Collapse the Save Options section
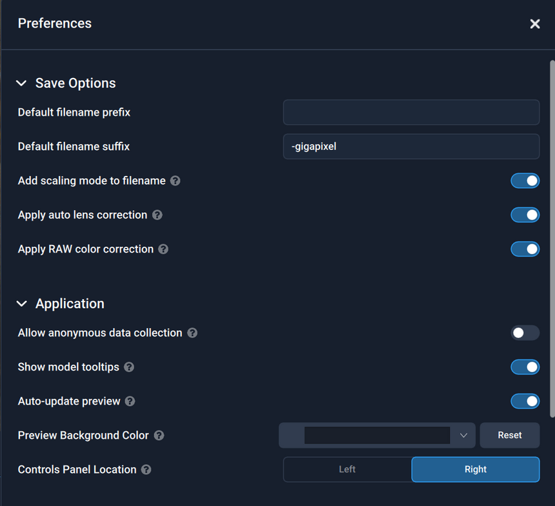Screen dimensions: 555x506 pyautogui.click(x=21, y=83)
